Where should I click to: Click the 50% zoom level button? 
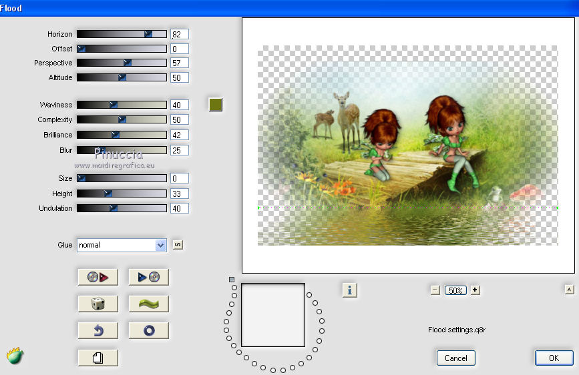(455, 290)
